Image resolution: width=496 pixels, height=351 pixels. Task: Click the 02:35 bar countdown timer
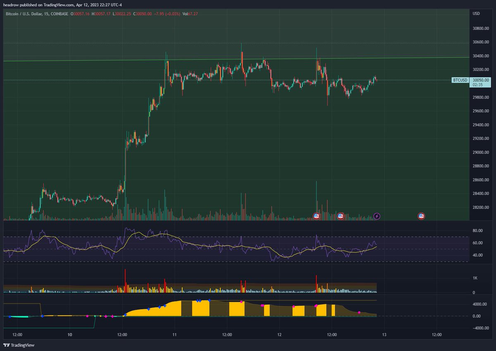pyautogui.click(x=478, y=85)
